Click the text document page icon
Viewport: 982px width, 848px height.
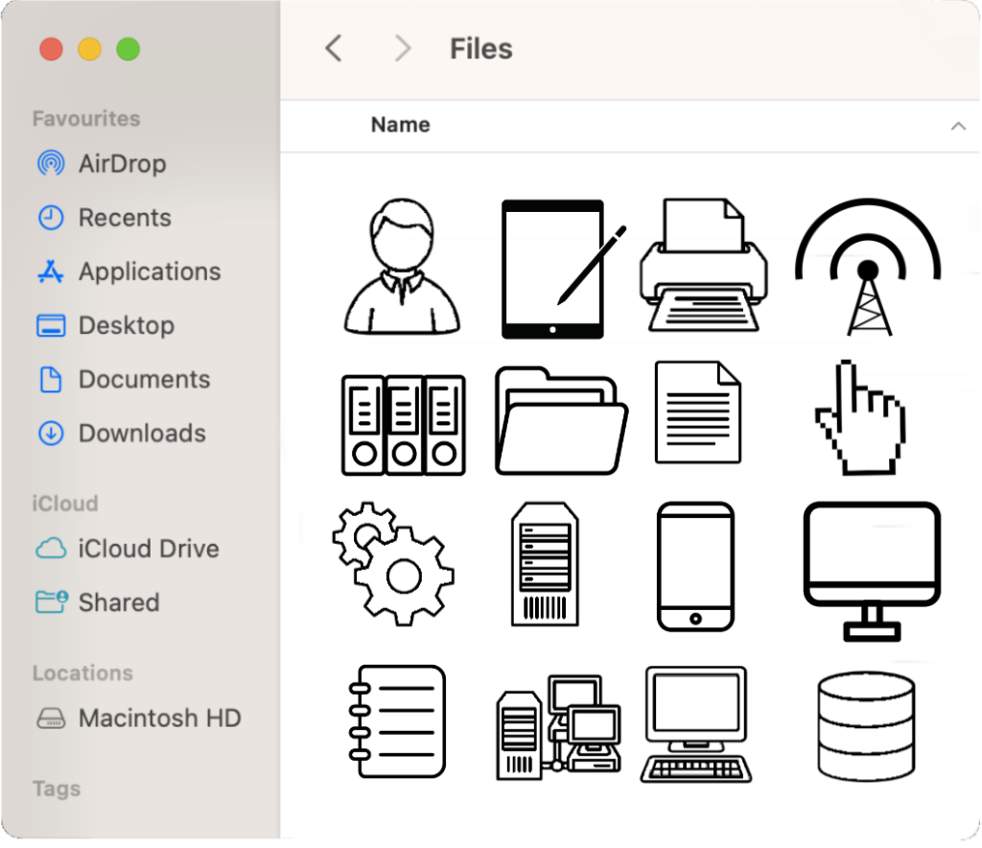(x=698, y=412)
